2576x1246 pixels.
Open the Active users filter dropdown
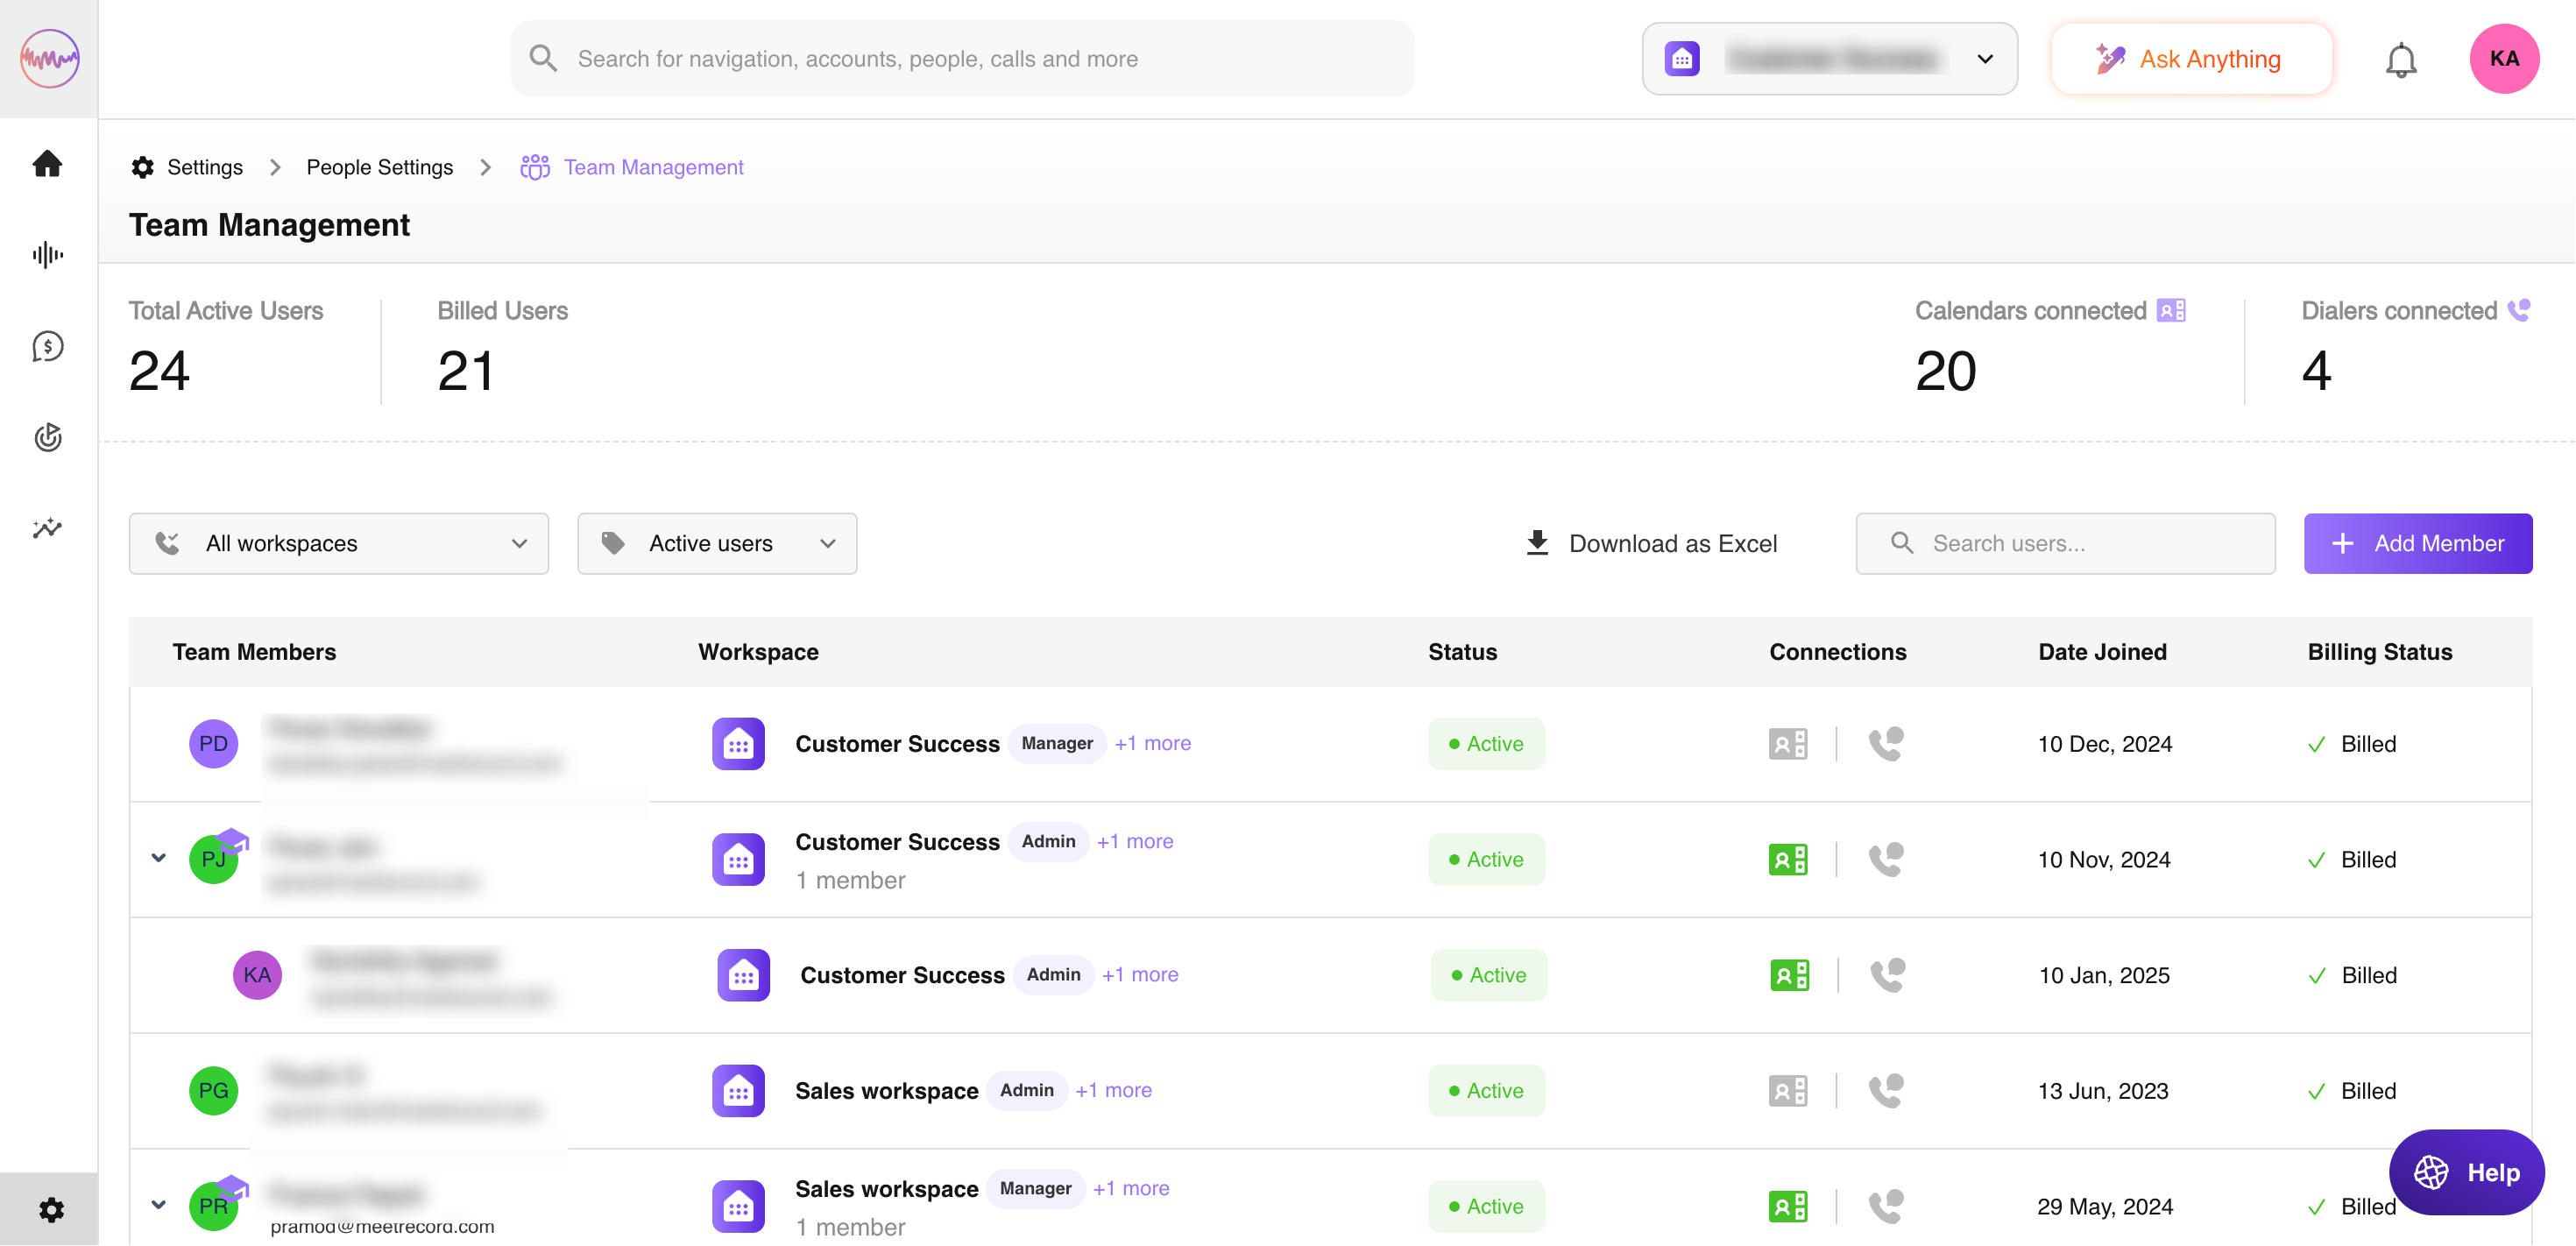tap(716, 543)
